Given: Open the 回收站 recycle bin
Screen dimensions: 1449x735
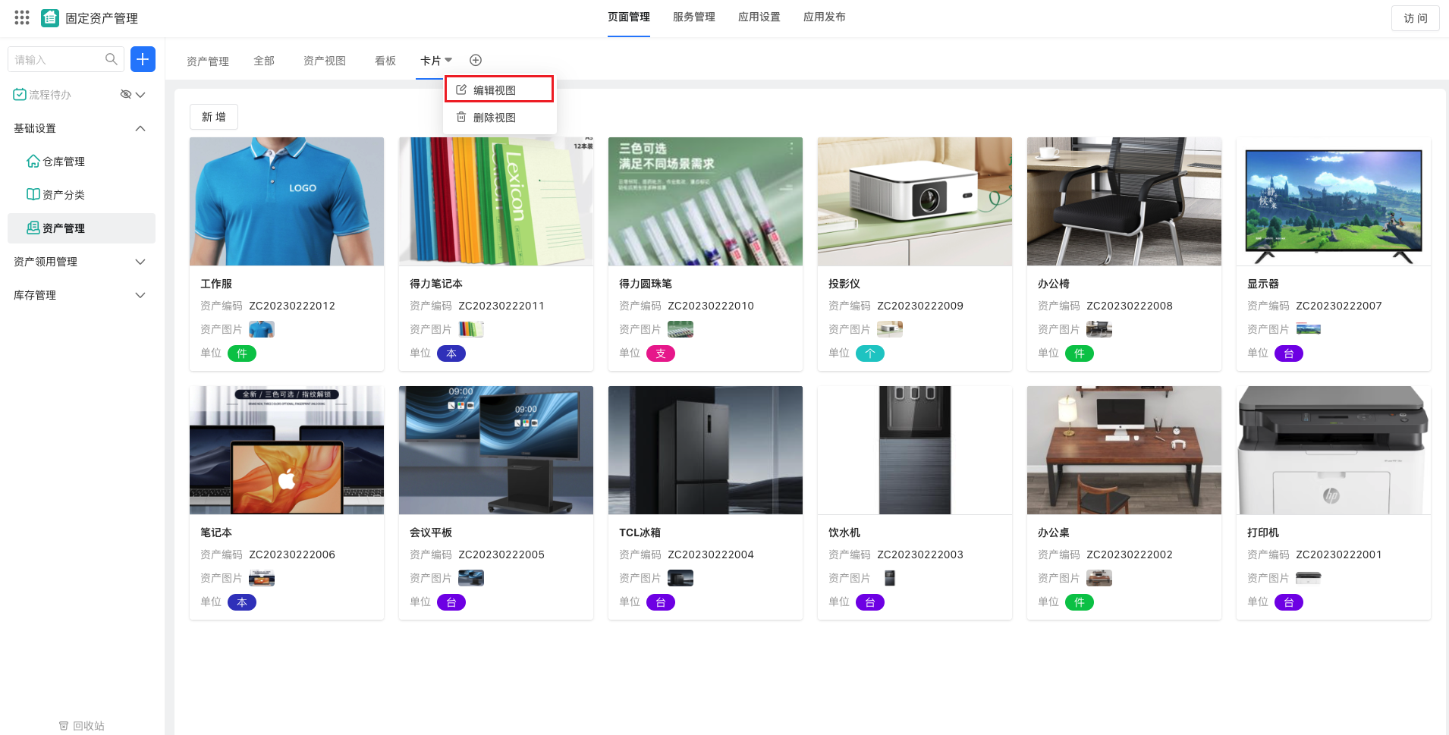Looking at the screenshot, I should [82, 726].
